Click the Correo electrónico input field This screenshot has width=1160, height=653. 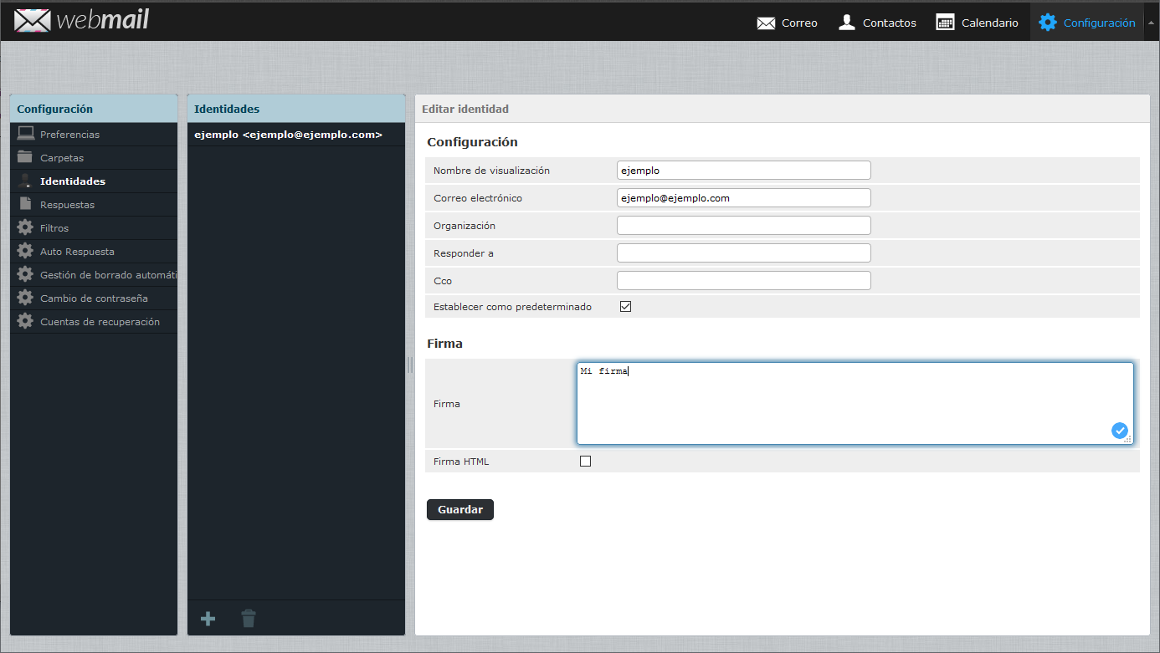(x=743, y=197)
